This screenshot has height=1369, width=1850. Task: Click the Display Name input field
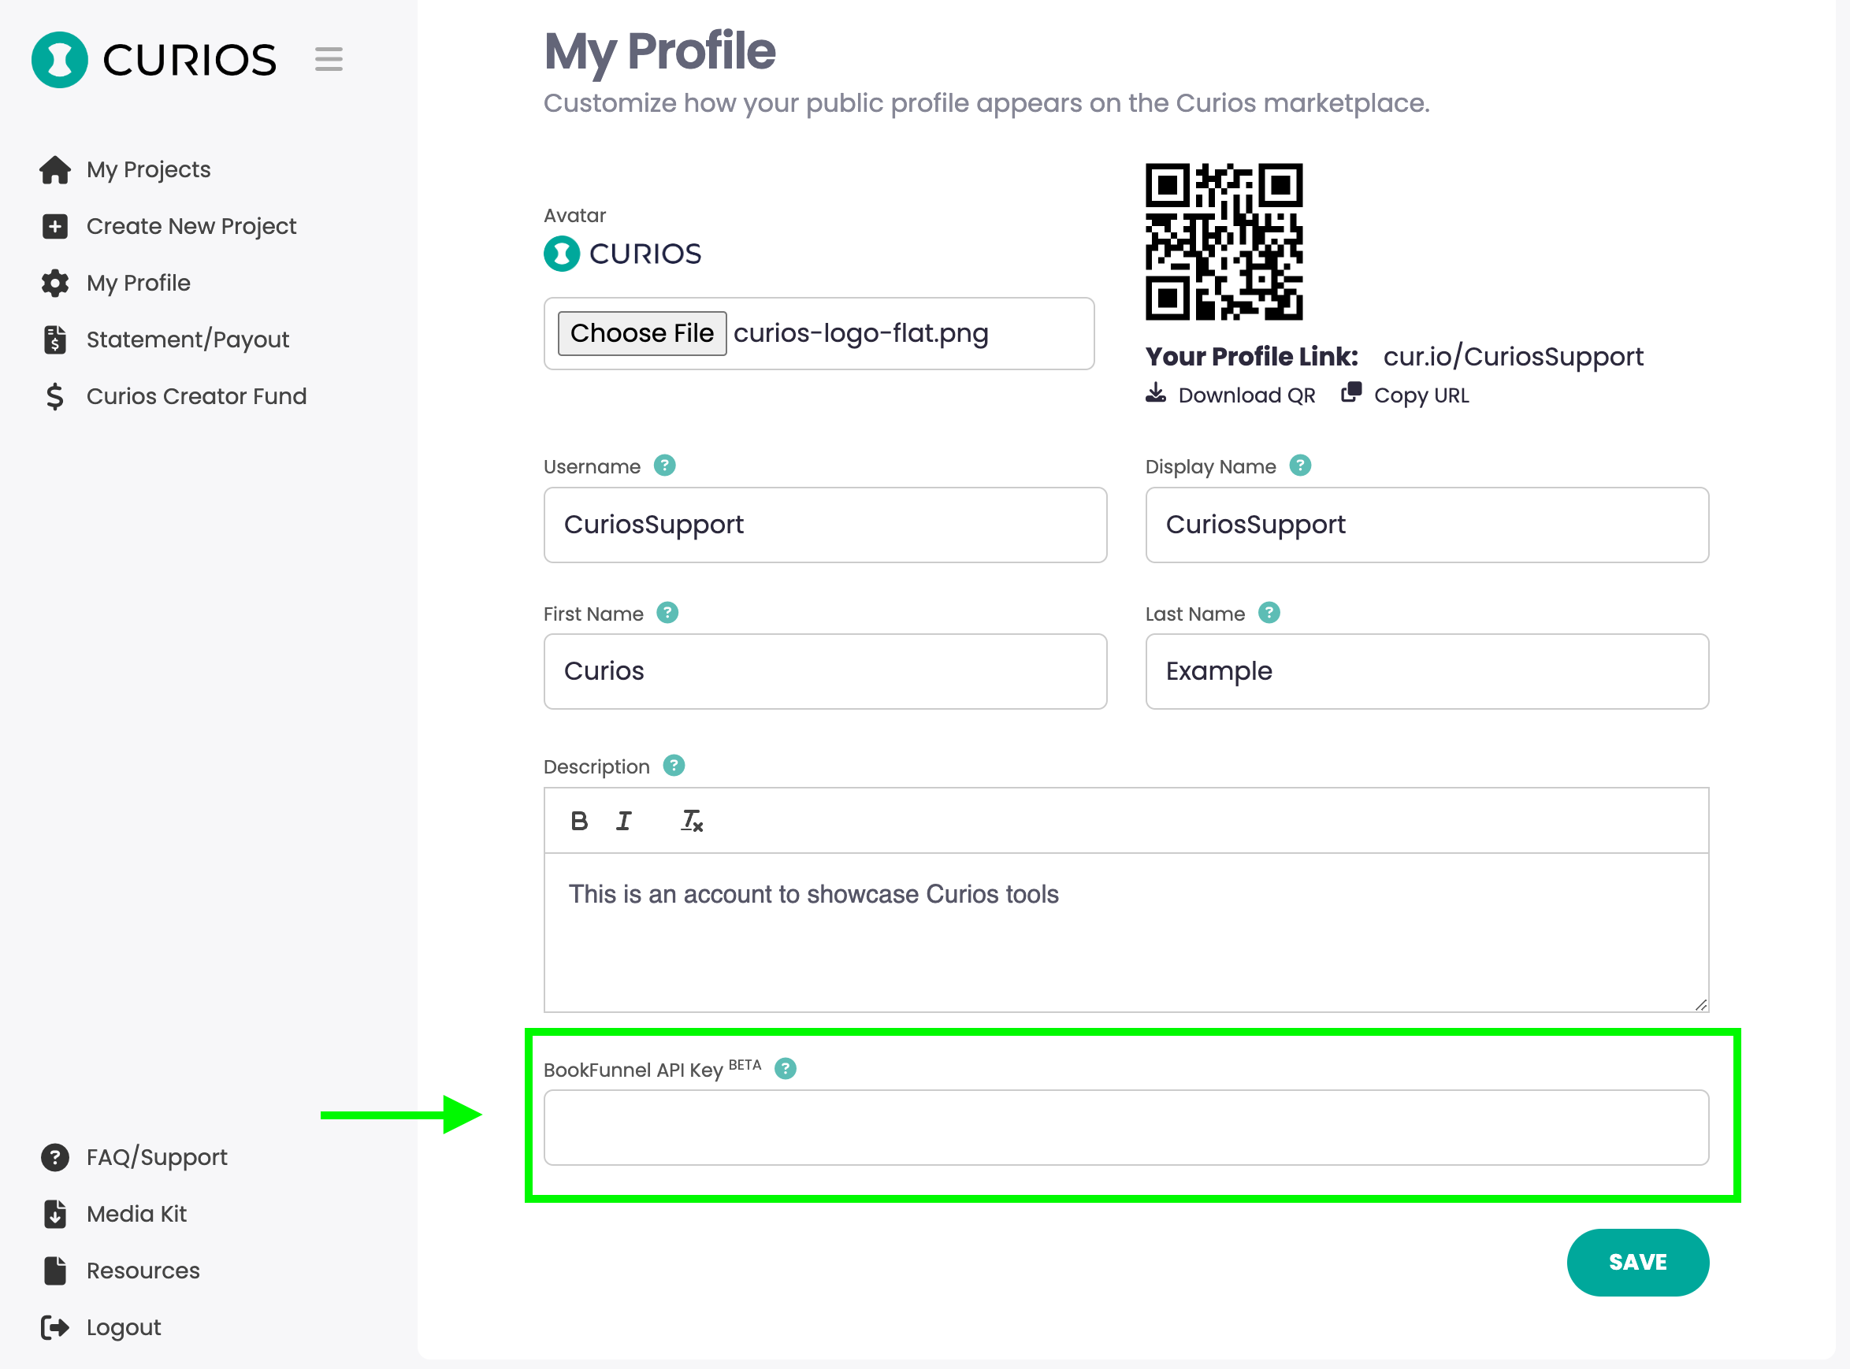coord(1427,525)
